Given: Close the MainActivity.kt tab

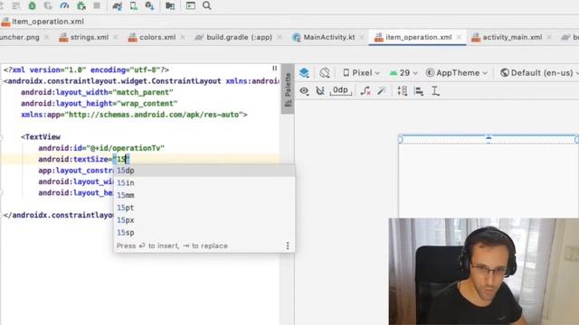Looking at the screenshot, I should click(362, 37).
